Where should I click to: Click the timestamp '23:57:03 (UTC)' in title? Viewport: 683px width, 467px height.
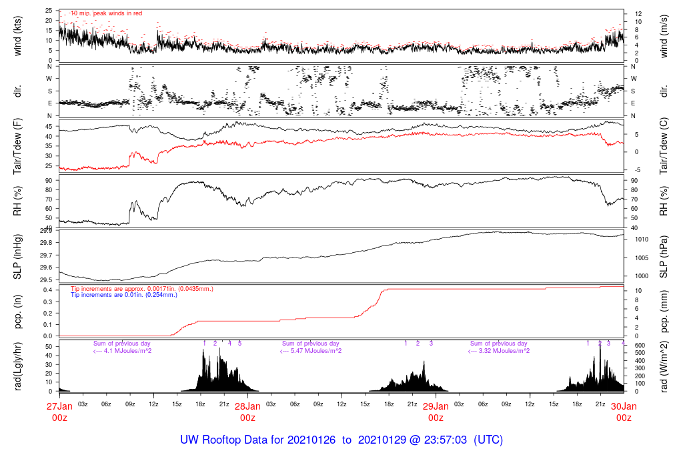463,440
